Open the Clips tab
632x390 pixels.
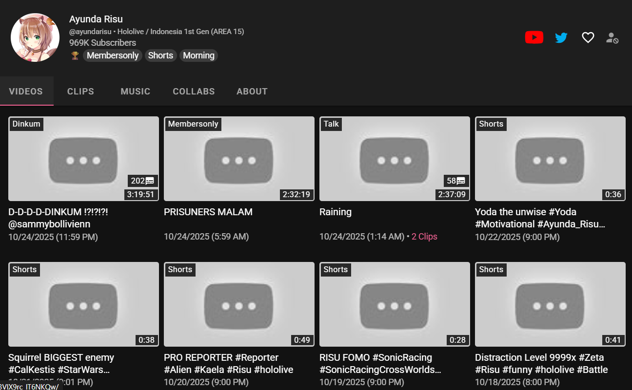tap(80, 91)
